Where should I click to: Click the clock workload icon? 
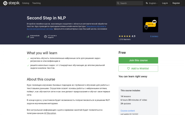coord(45,36)
